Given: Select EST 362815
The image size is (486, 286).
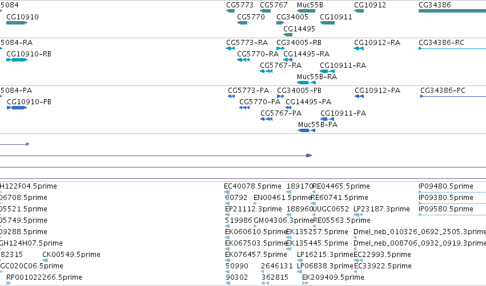Looking at the screenshot, I should coord(275,277).
